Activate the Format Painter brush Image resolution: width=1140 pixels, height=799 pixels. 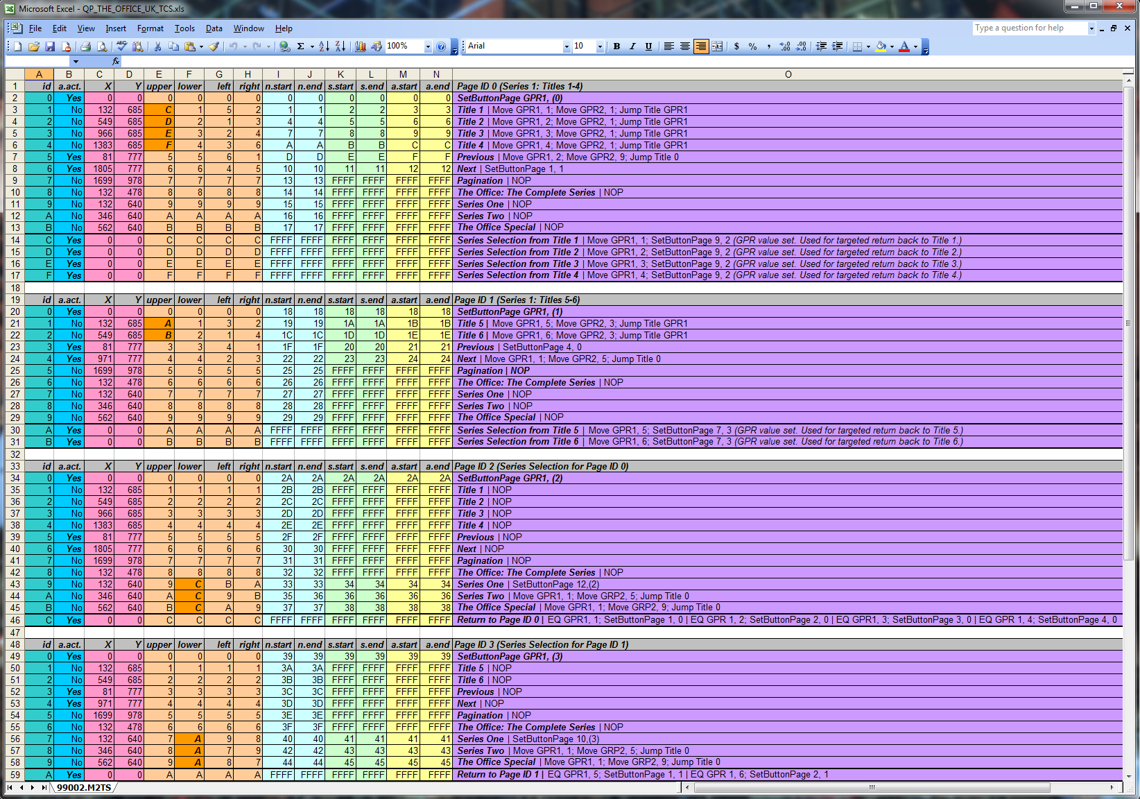pyautogui.click(x=214, y=46)
